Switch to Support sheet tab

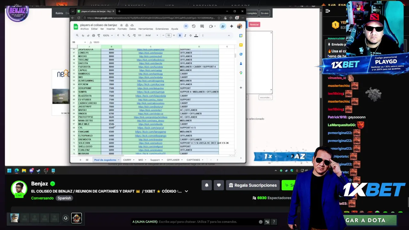(155, 160)
